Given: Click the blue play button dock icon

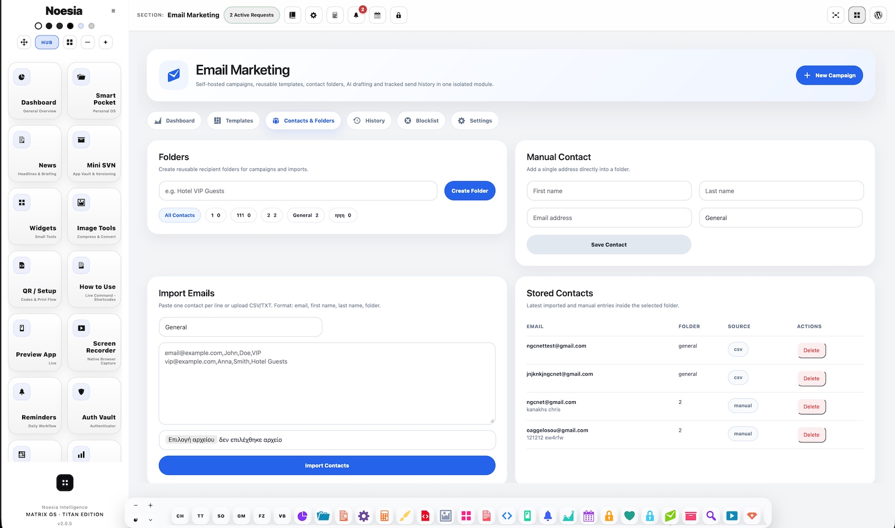Looking at the screenshot, I should click(x=732, y=516).
